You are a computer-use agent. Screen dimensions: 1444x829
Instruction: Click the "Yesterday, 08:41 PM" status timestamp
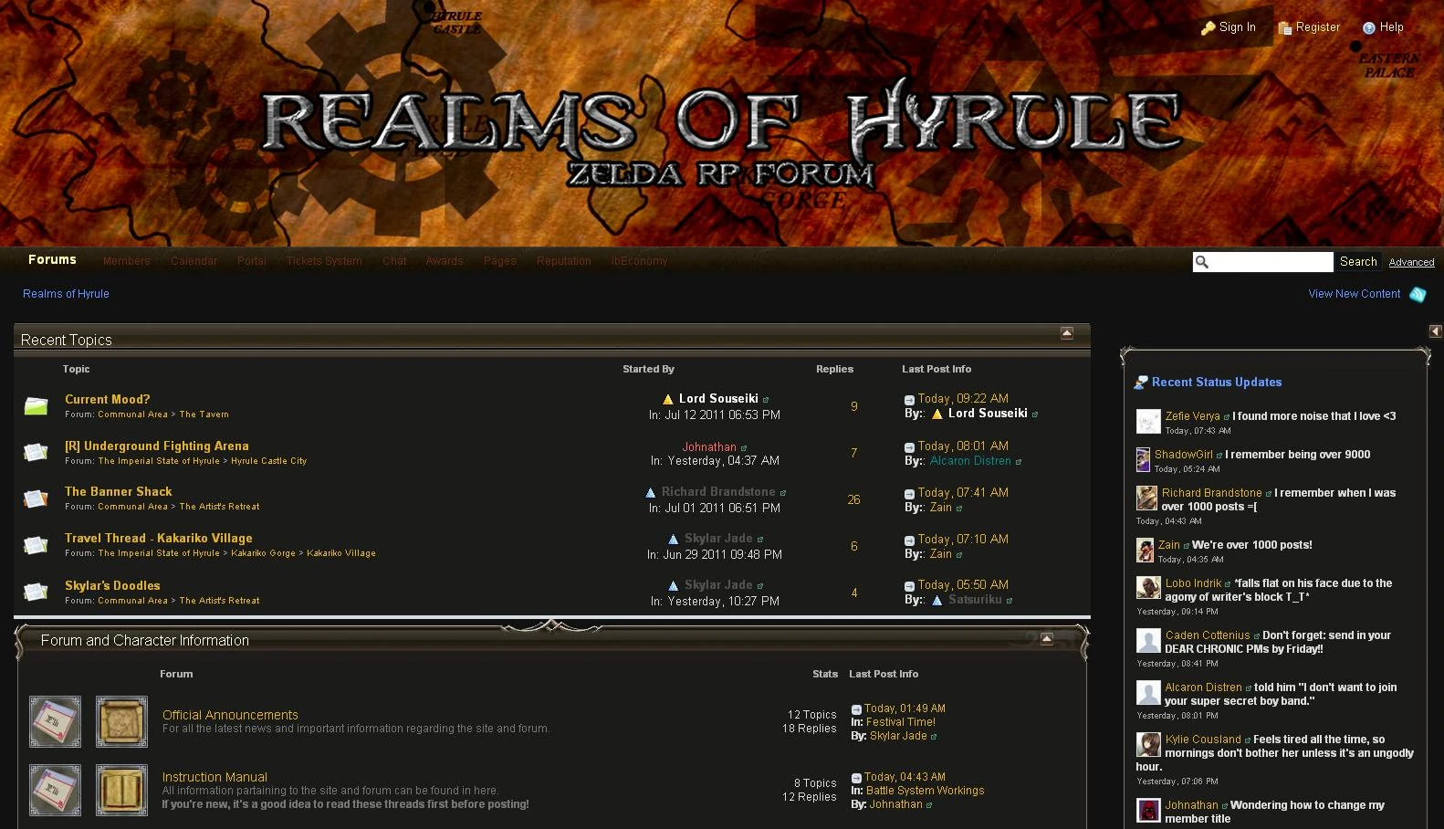pos(1177,664)
